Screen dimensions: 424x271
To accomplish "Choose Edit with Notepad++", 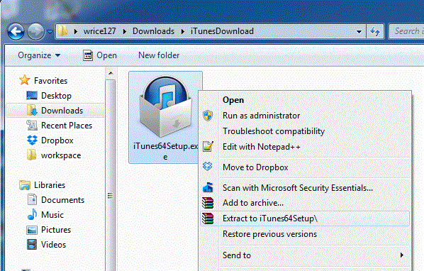I will click(305, 147).
